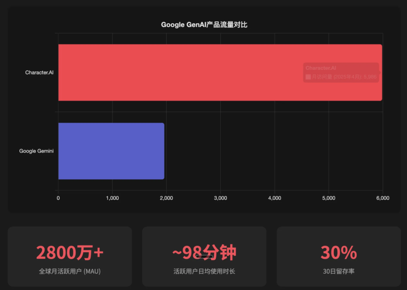This screenshot has width=407, height=290.
Task: Click the '活跃用户日均使用时长' caption
Action: [204, 271]
